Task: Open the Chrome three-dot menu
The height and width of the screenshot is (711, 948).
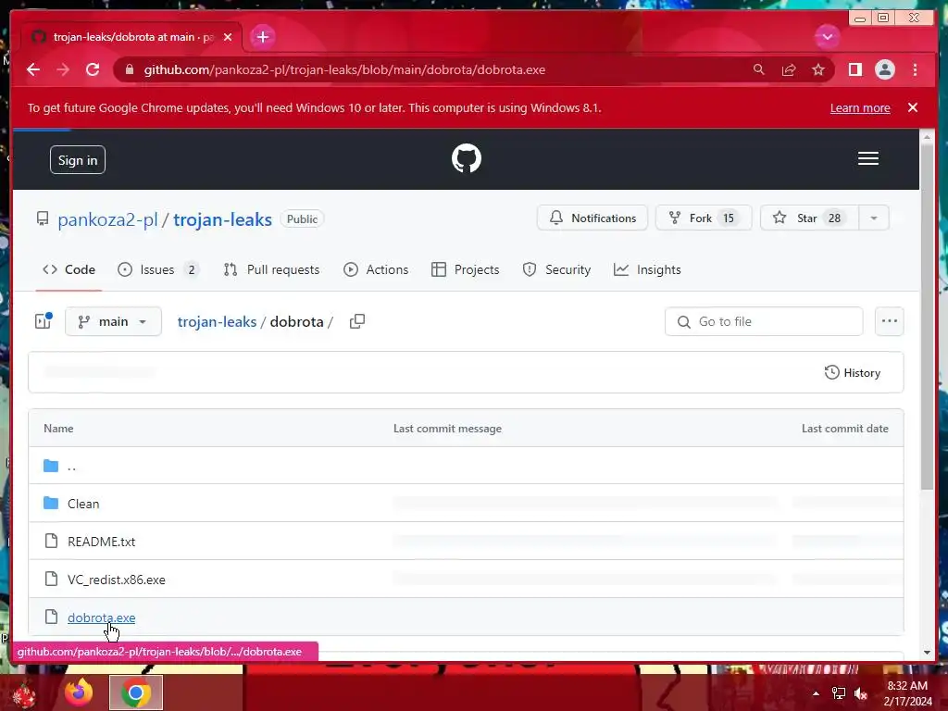Action: [x=915, y=69]
